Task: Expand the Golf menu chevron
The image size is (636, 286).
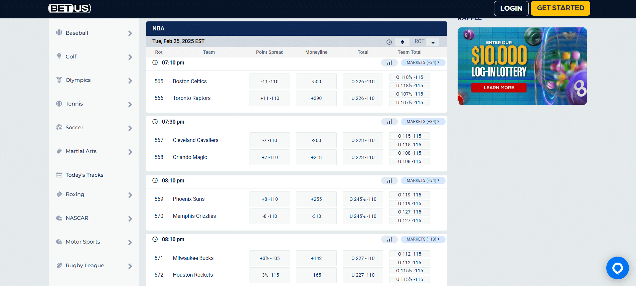Action: (130, 57)
